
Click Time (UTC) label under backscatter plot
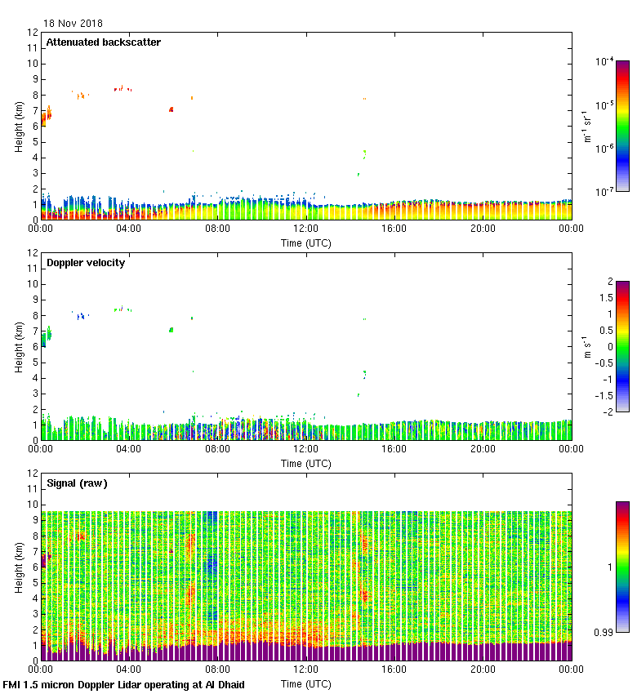[306, 242]
